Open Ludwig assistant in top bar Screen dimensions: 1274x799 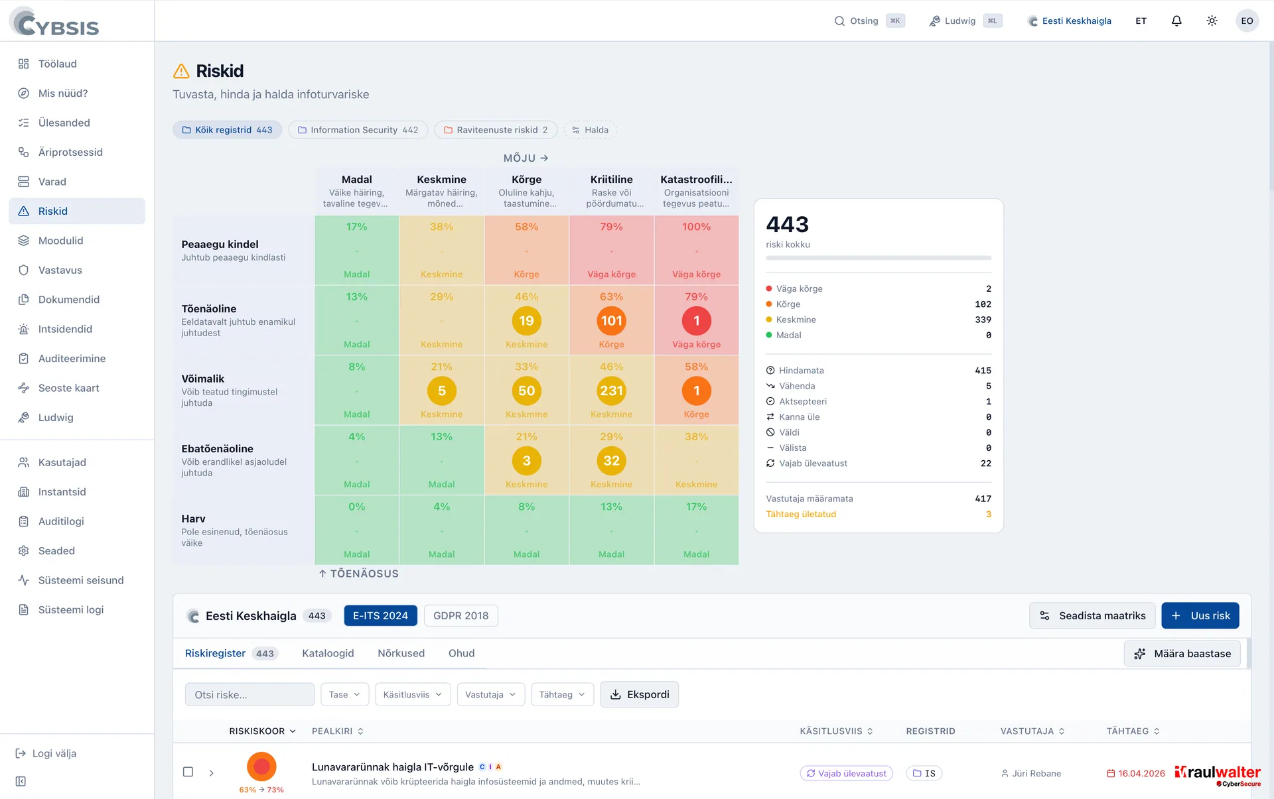(965, 21)
